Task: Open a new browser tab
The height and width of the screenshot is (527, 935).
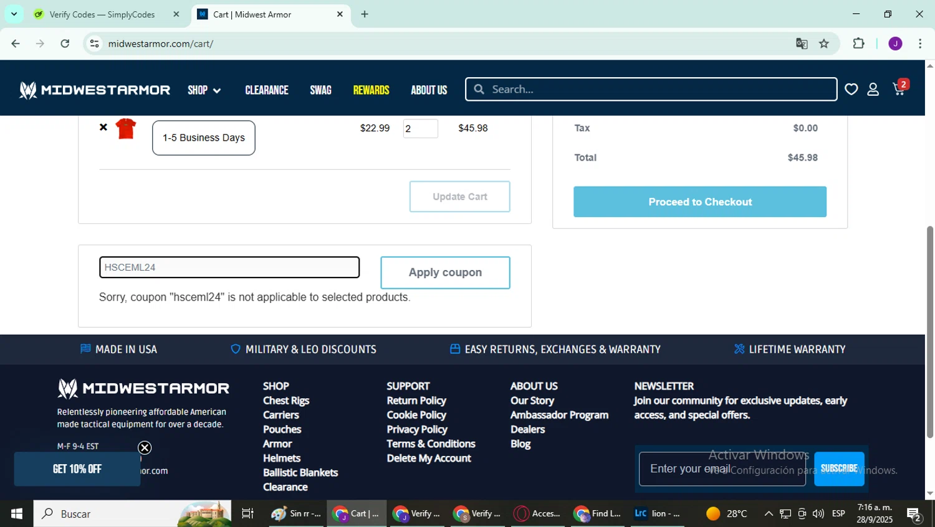Action: click(365, 14)
